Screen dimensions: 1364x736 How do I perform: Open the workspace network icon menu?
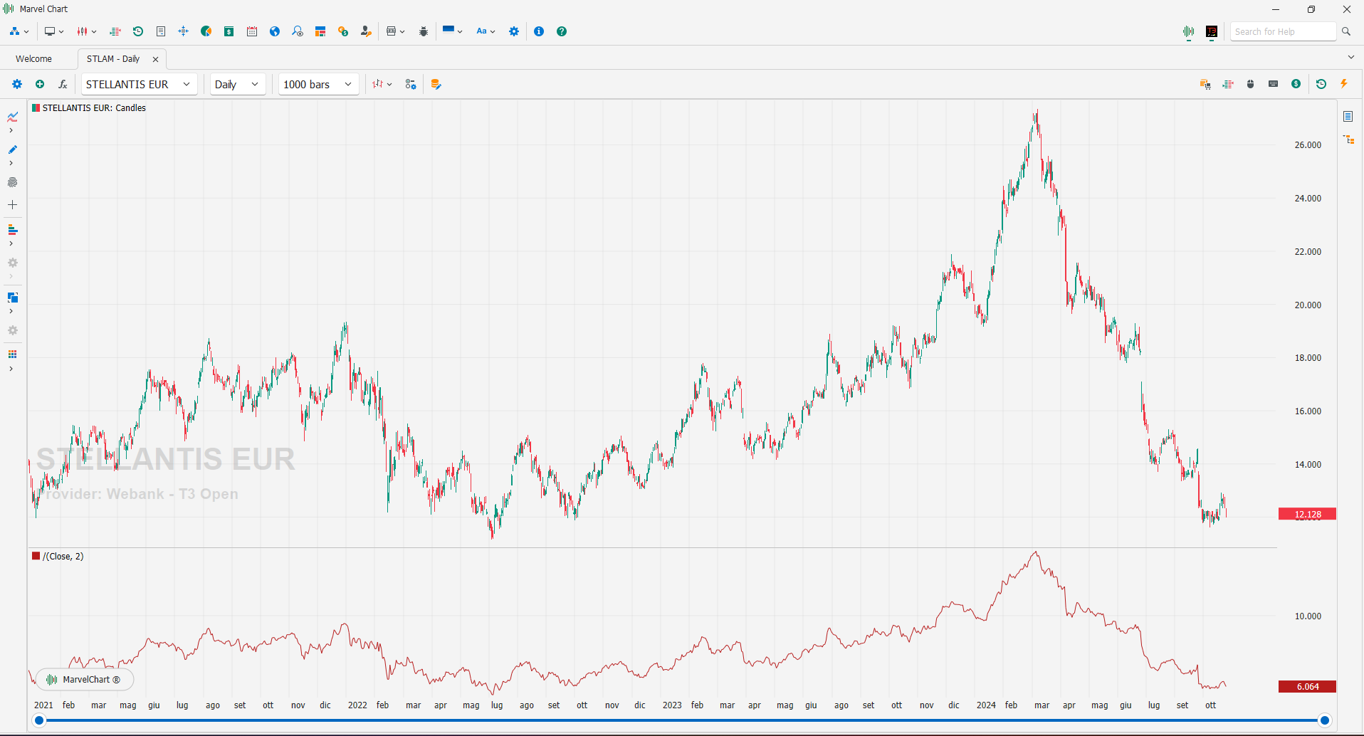click(x=19, y=31)
